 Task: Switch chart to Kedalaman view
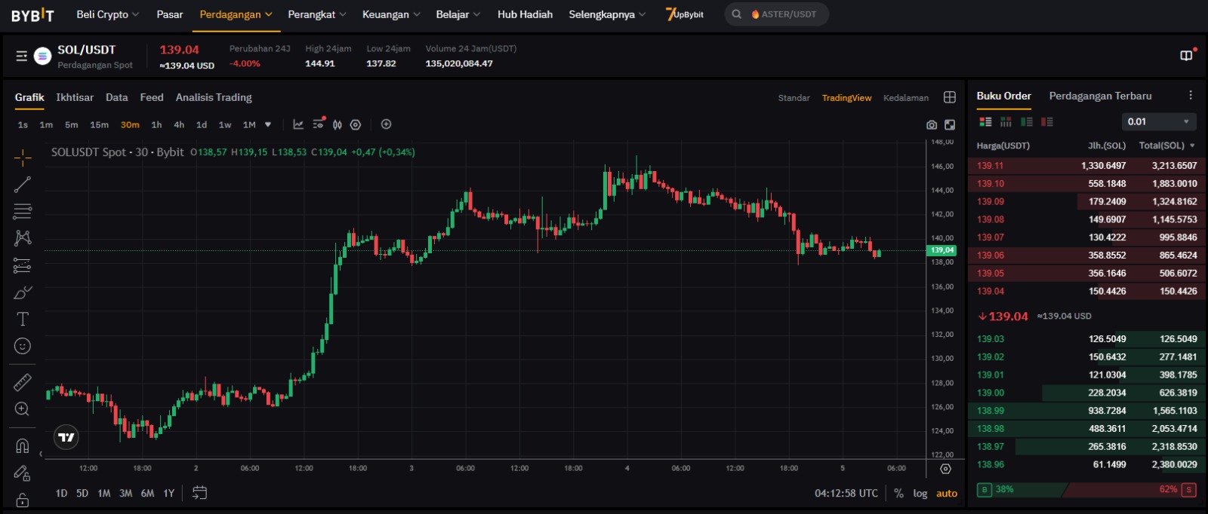(x=906, y=98)
